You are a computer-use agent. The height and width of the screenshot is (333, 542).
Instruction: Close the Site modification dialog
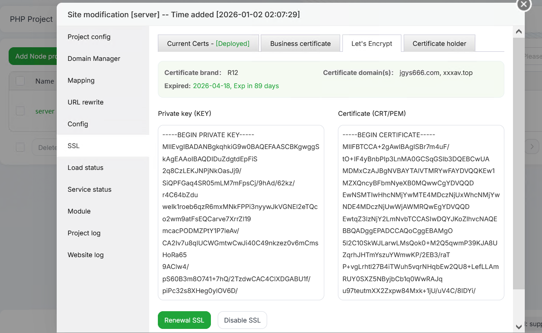(524, 5)
